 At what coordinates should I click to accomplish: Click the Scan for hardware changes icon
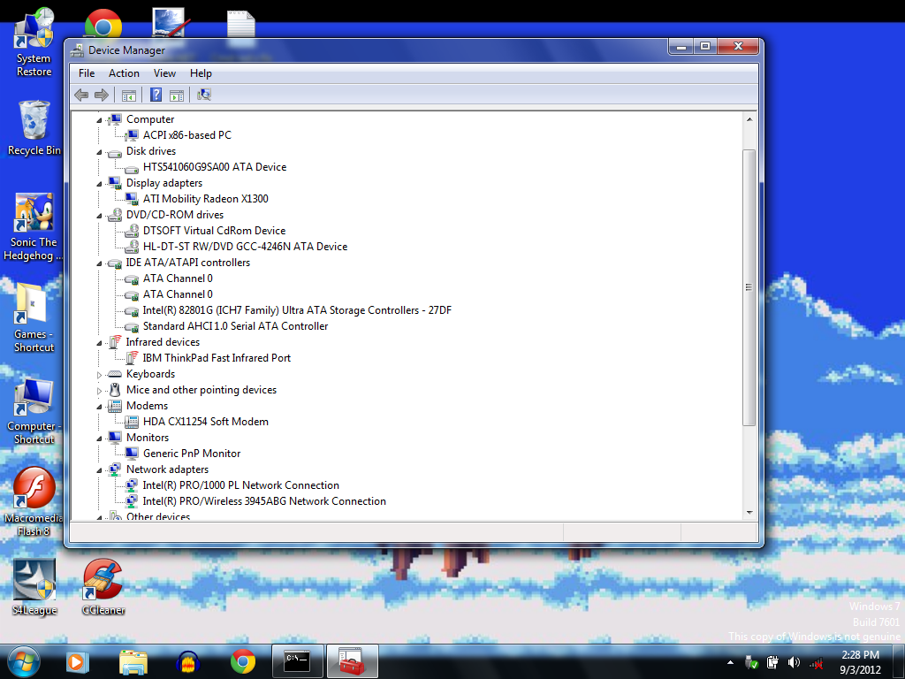pyautogui.click(x=202, y=95)
